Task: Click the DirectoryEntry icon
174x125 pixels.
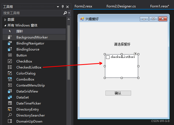Action: pos(10,109)
